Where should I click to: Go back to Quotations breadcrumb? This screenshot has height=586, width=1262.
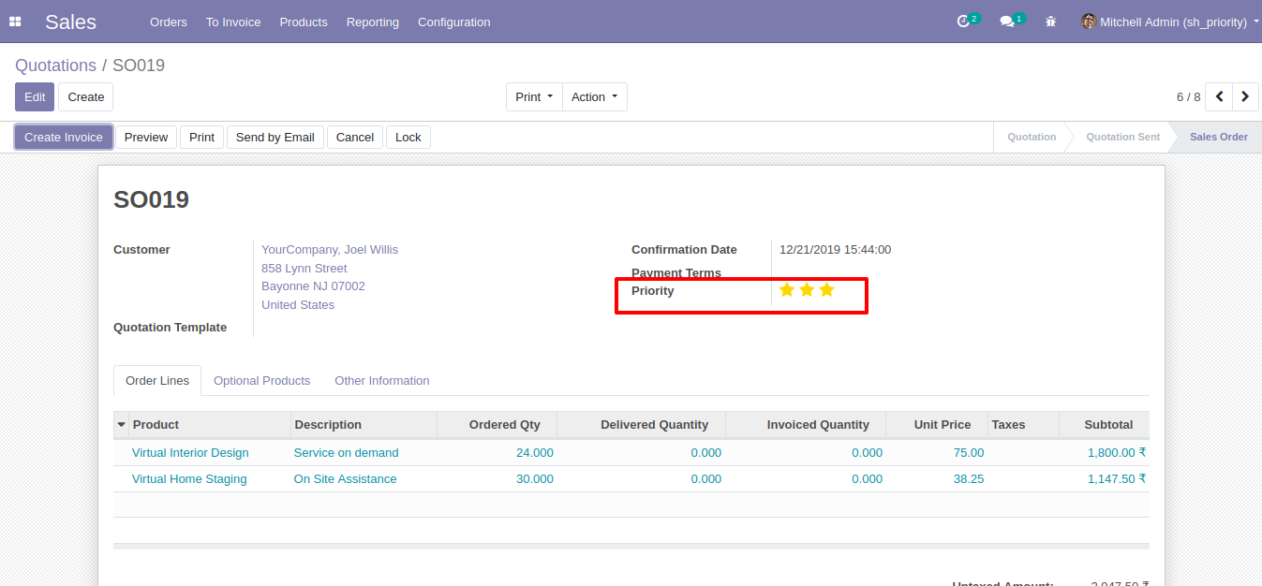(55, 66)
